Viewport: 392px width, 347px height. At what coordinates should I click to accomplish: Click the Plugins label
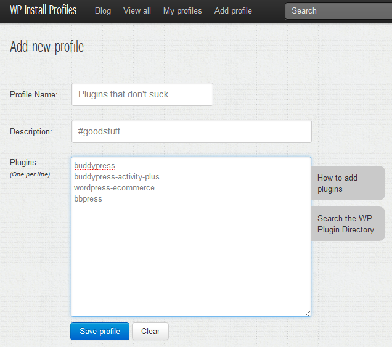(x=24, y=163)
